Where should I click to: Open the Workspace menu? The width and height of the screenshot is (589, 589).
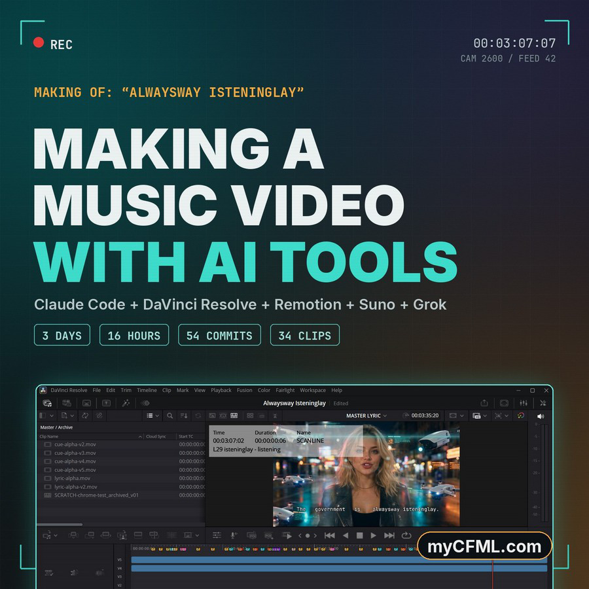[x=313, y=390]
